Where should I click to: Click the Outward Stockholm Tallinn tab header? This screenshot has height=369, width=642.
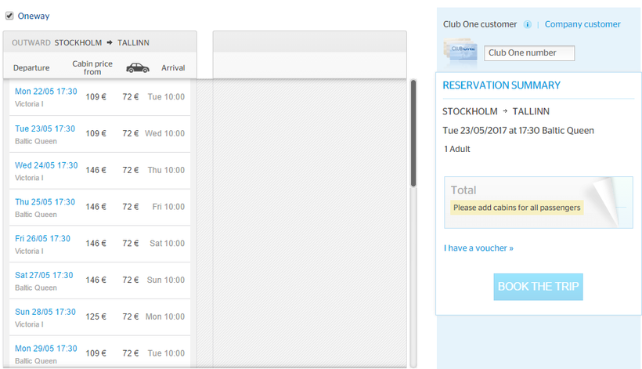pyautogui.click(x=99, y=42)
